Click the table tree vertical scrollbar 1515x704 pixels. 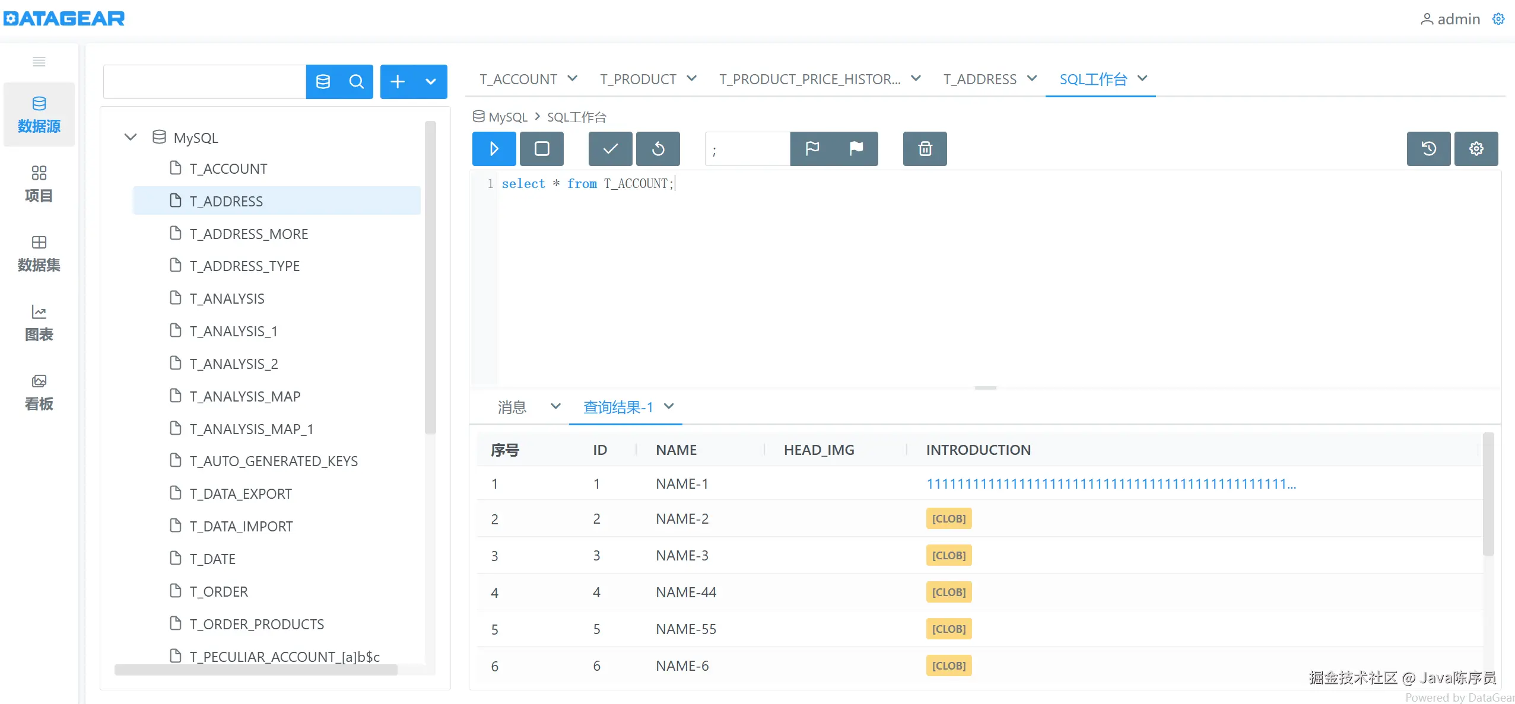click(430, 278)
